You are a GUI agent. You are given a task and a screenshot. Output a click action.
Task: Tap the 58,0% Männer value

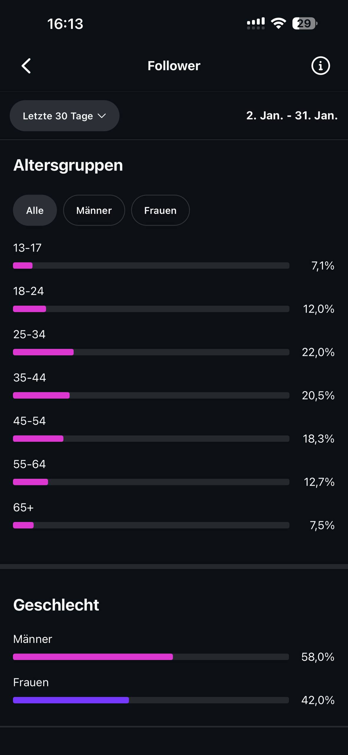pyautogui.click(x=318, y=657)
